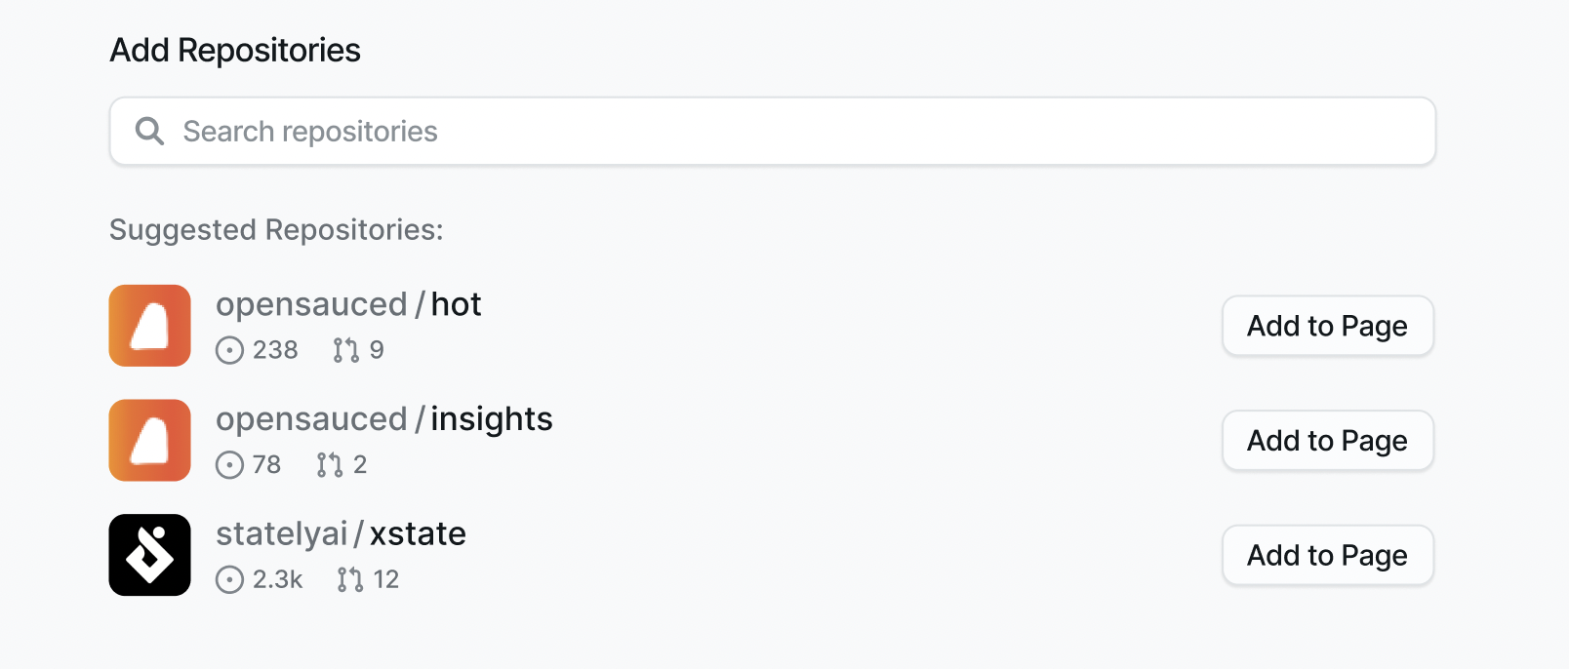The width and height of the screenshot is (1569, 669).
Task: Click the Add Repositories title
Action: [x=234, y=50]
